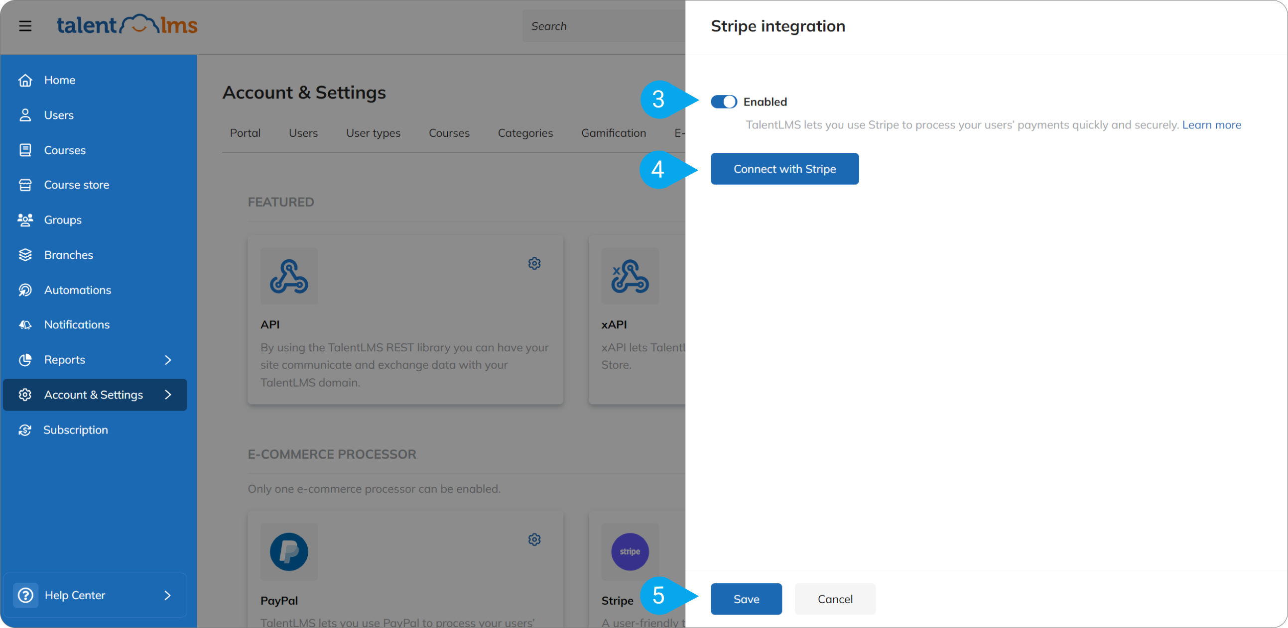Expand the Account & Settings chevron
The width and height of the screenshot is (1288, 628).
[168, 395]
